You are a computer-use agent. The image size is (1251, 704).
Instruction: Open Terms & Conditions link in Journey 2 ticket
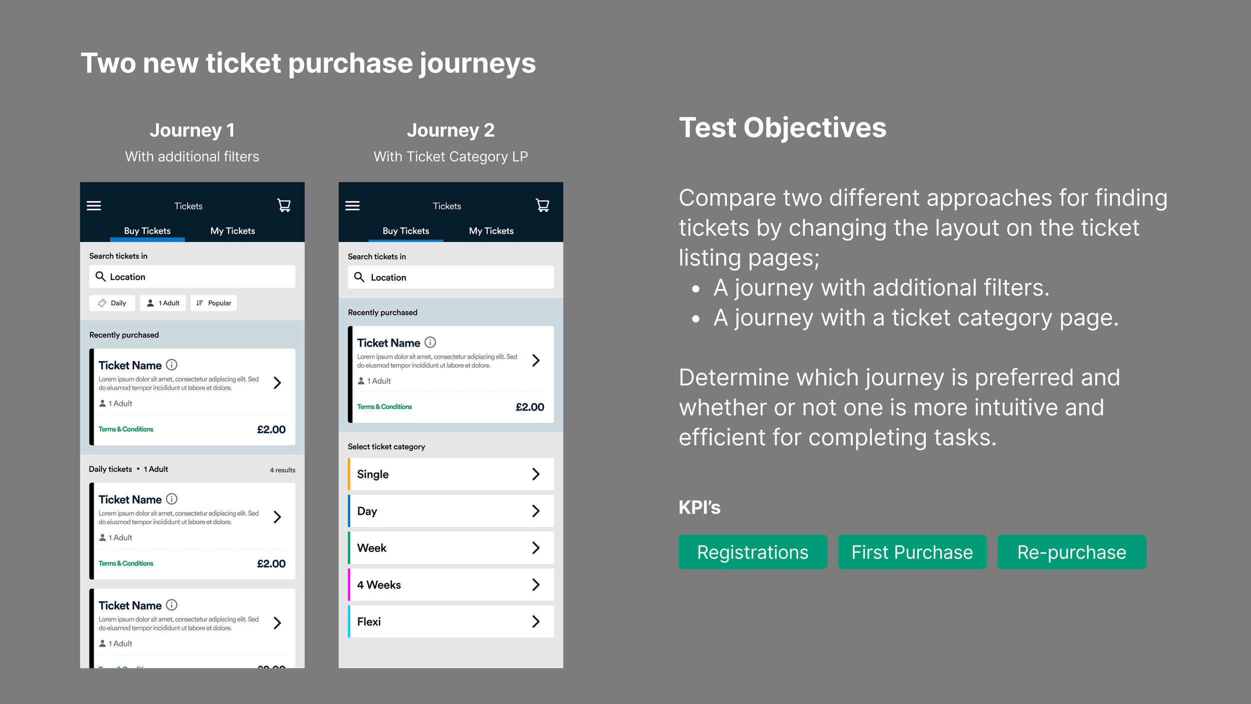tap(384, 407)
